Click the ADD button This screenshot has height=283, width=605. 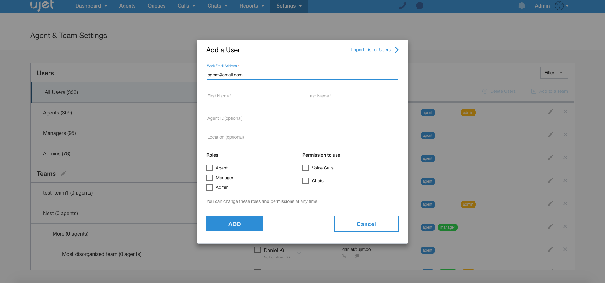tap(234, 224)
